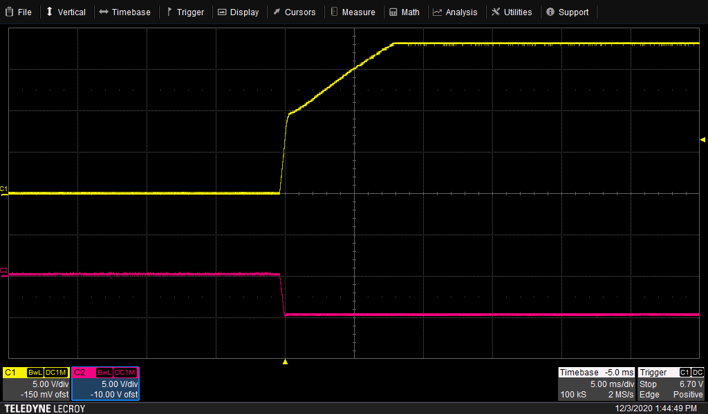
Task: Click the Support info icon
Action: pos(550,12)
